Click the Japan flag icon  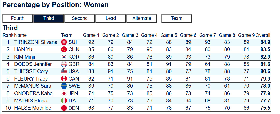(64, 93)
